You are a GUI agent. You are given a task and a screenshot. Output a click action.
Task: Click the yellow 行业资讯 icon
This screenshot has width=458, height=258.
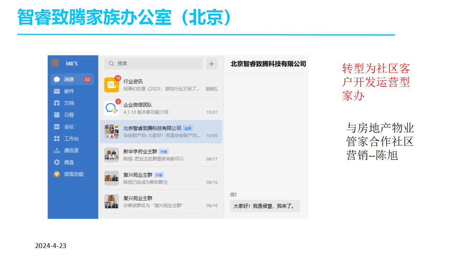[111, 85]
